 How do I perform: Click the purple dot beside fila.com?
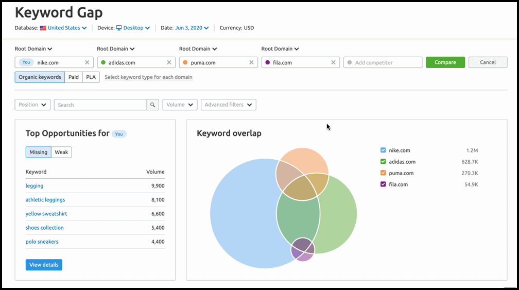(268, 62)
